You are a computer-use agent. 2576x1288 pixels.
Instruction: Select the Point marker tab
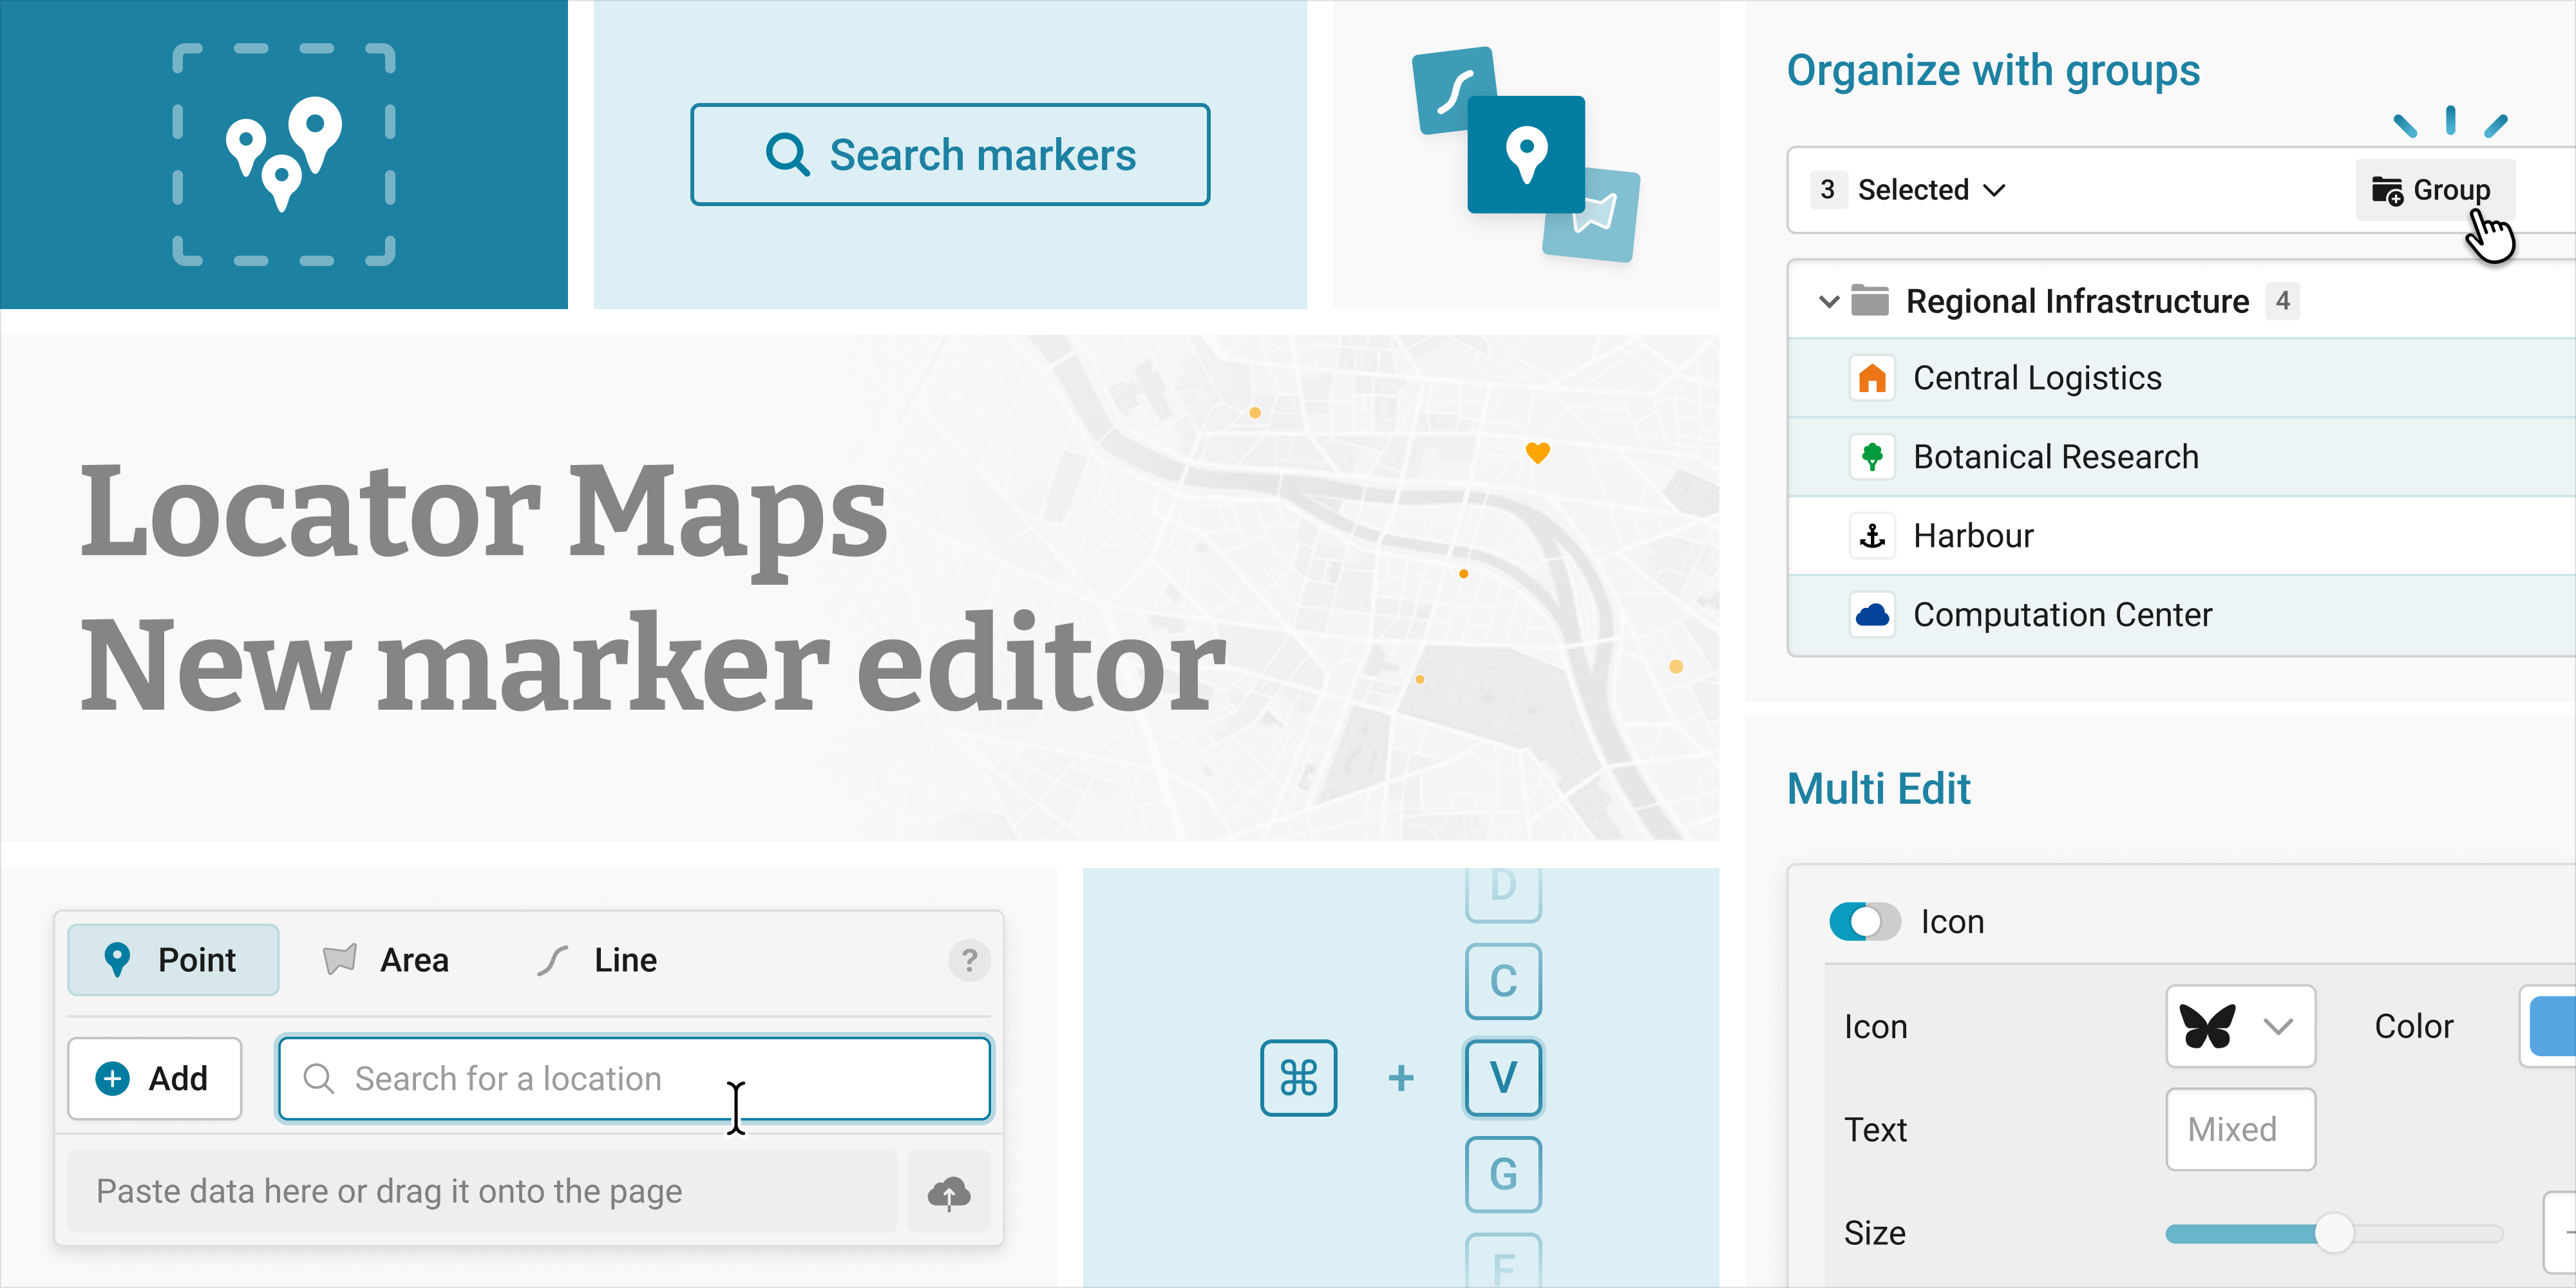(173, 960)
